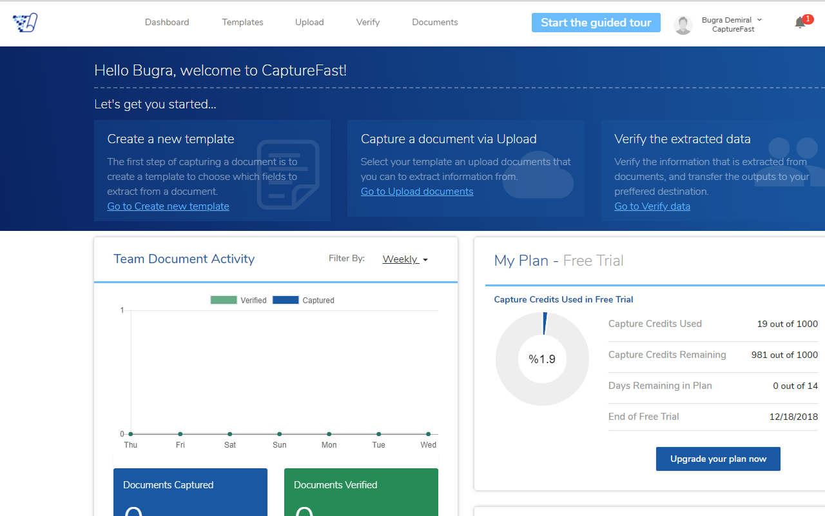Open the Weekly filter dropdown

[405, 259]
